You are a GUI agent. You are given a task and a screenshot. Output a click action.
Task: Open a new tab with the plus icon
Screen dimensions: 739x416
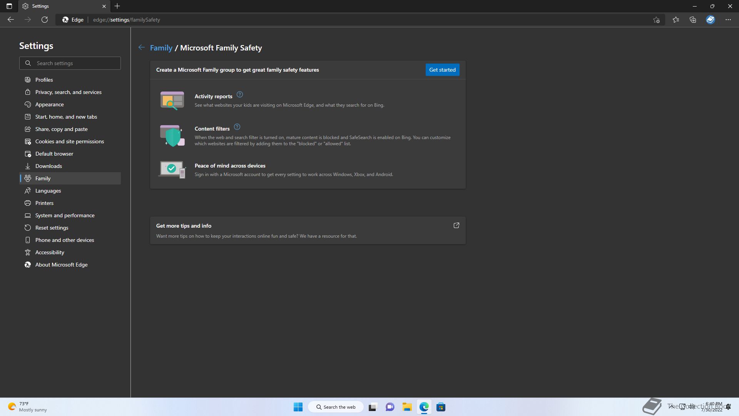117,6
